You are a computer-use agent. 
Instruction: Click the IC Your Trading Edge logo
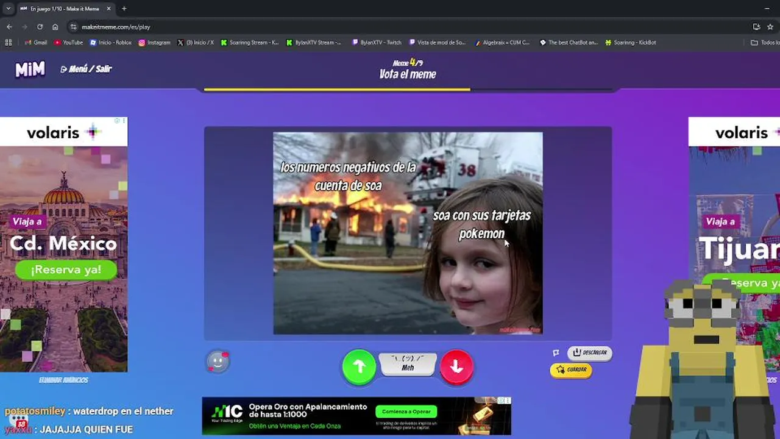(x=227, y=413)
